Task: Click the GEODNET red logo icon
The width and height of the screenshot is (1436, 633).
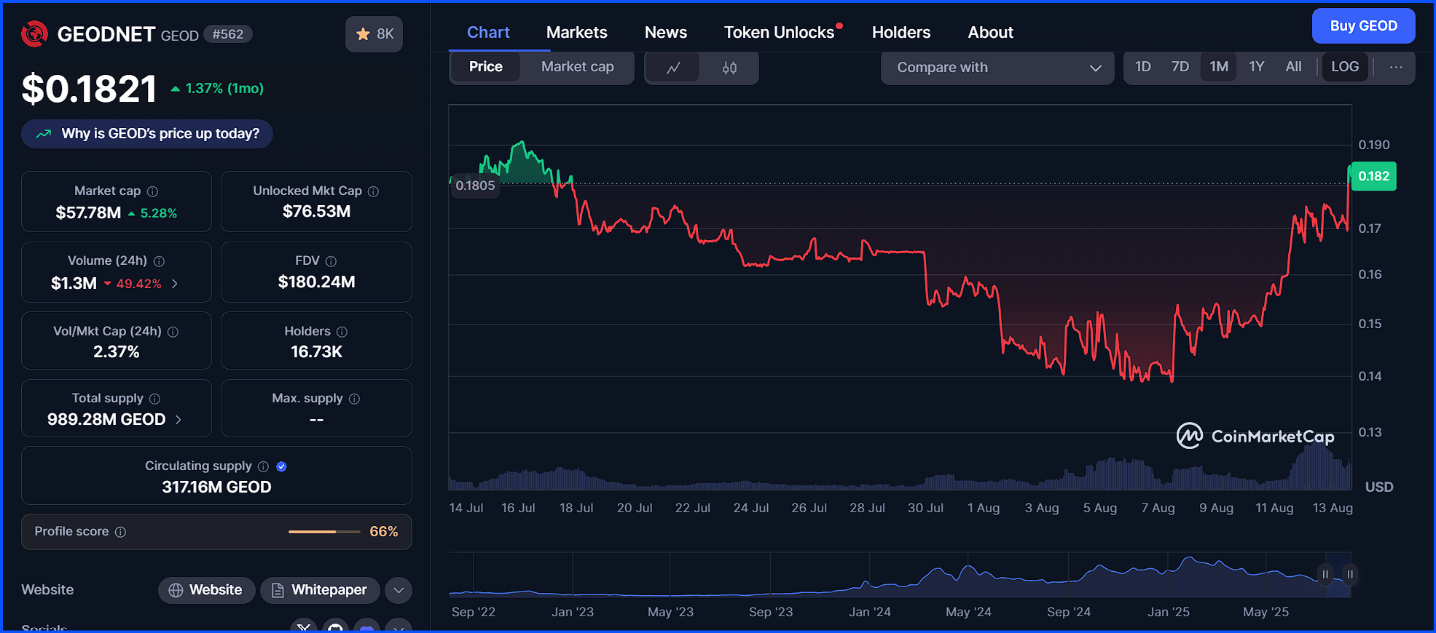Action: [x=34, y=33]
